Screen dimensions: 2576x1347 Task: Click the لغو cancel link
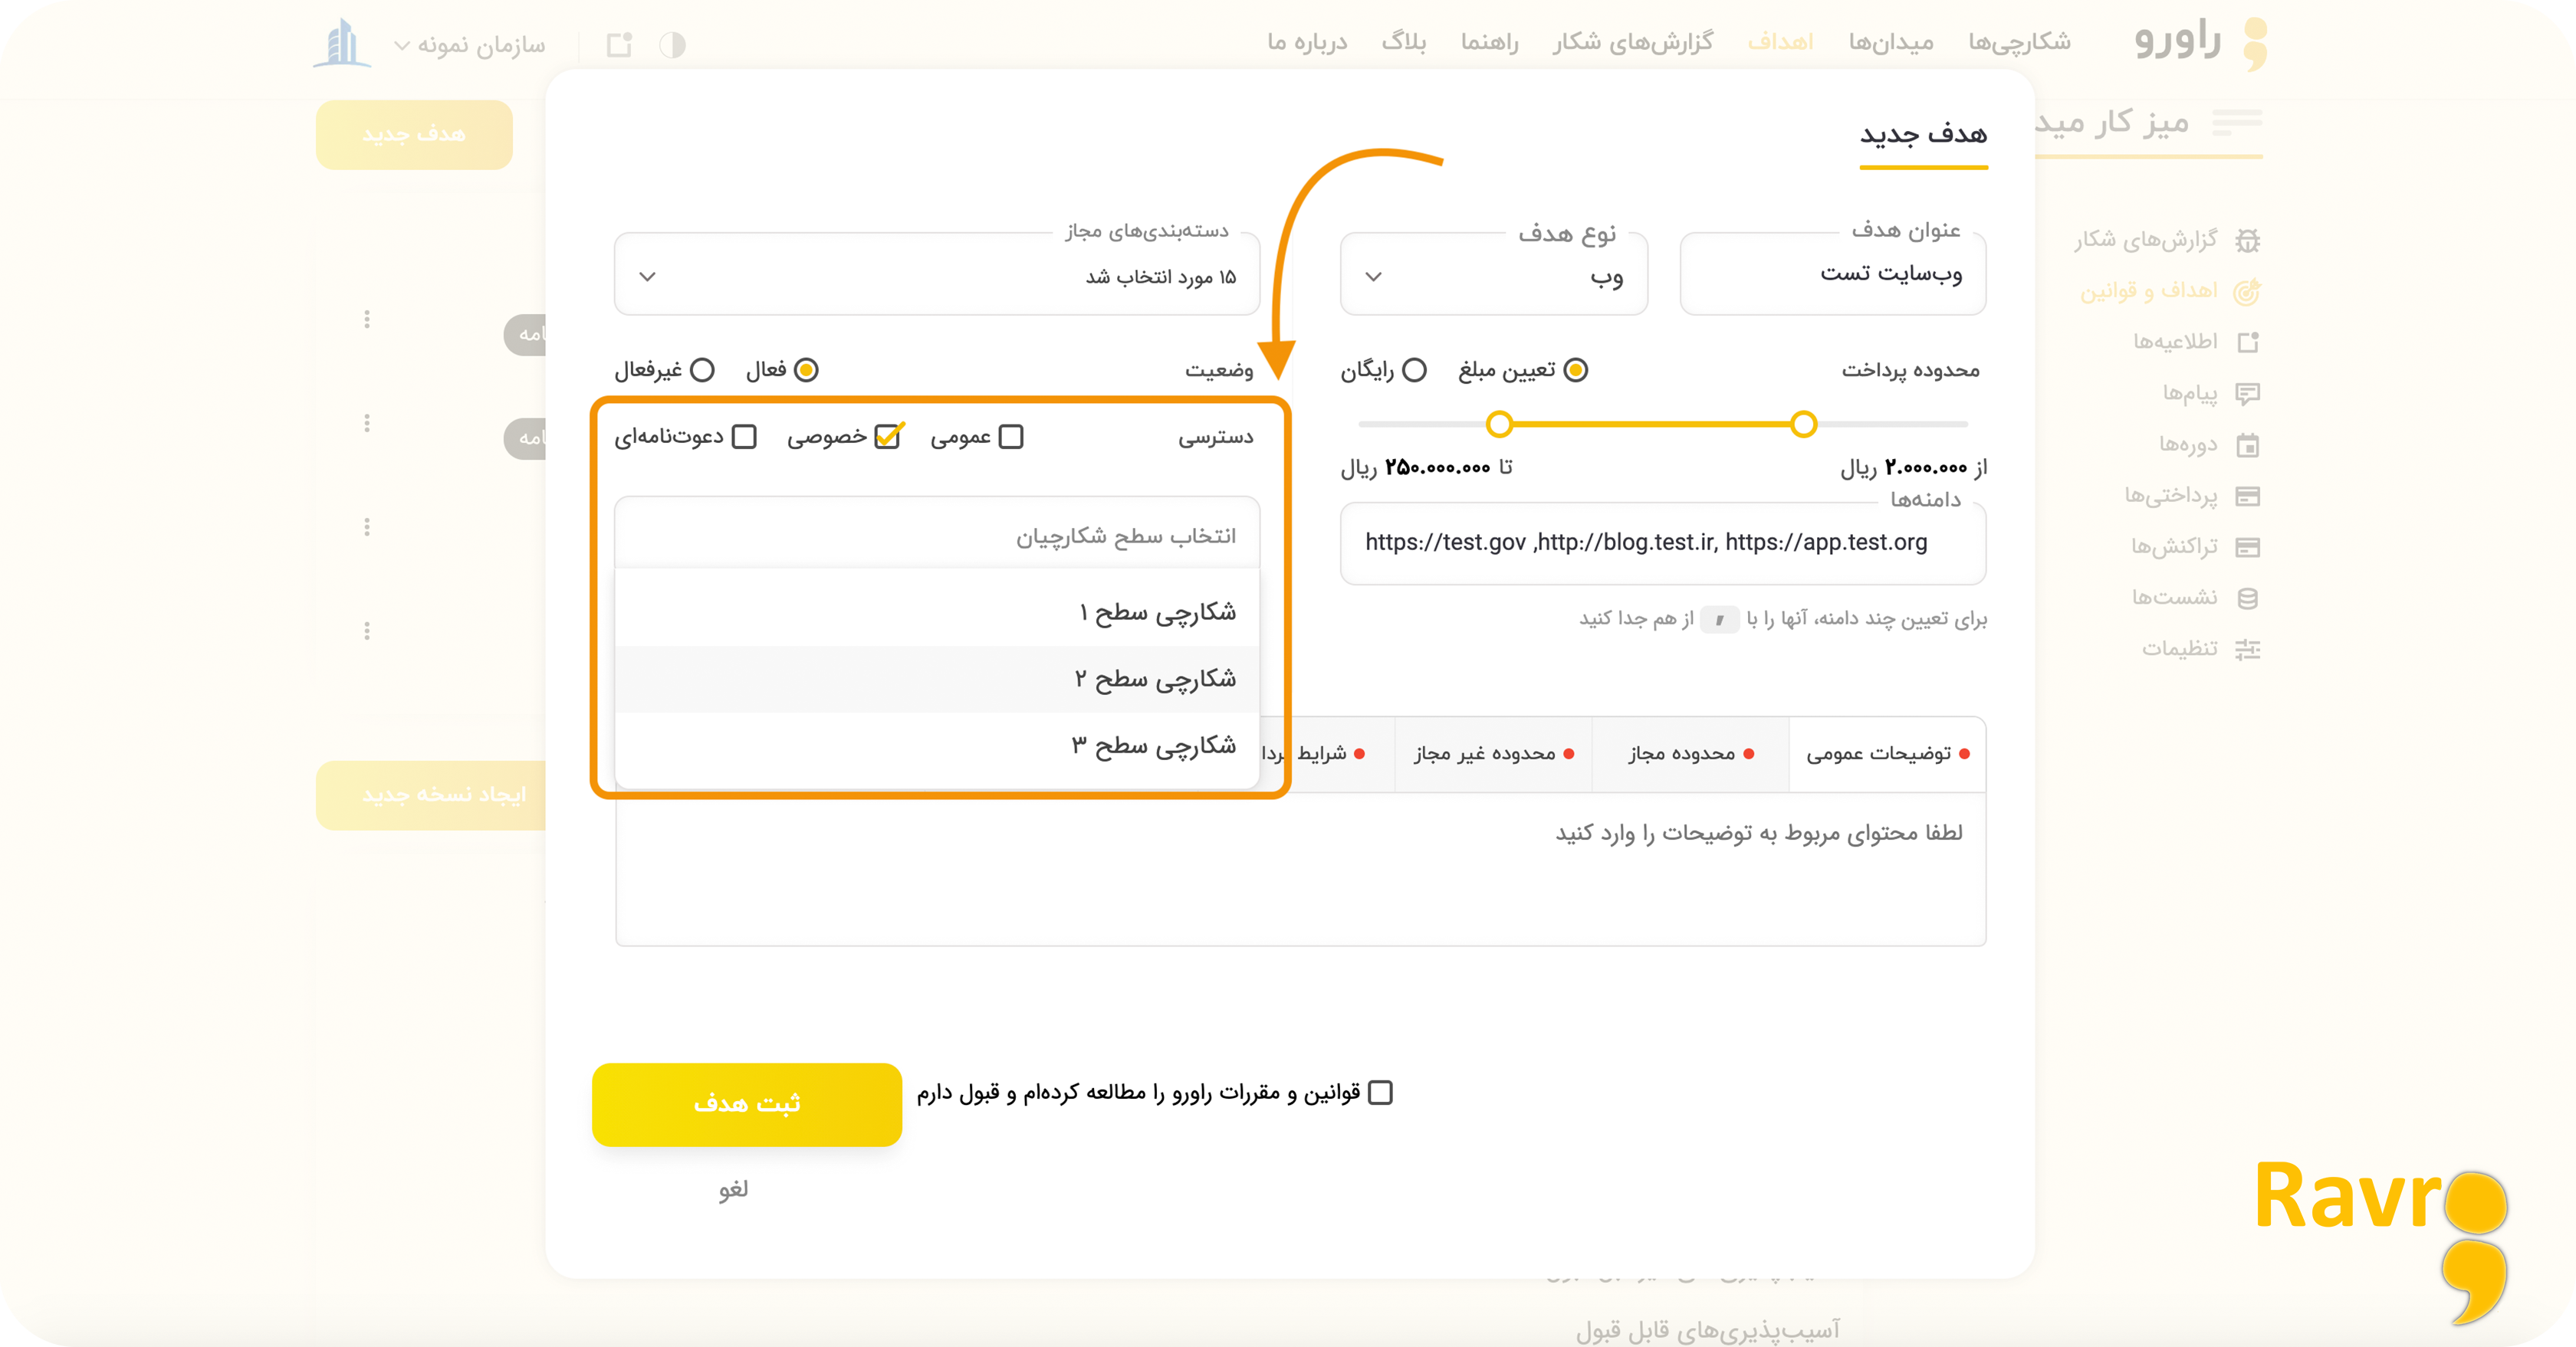coord(733,1189)
